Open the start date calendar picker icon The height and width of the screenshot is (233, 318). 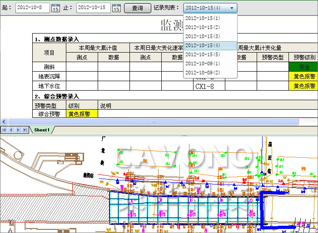(55, 8)
